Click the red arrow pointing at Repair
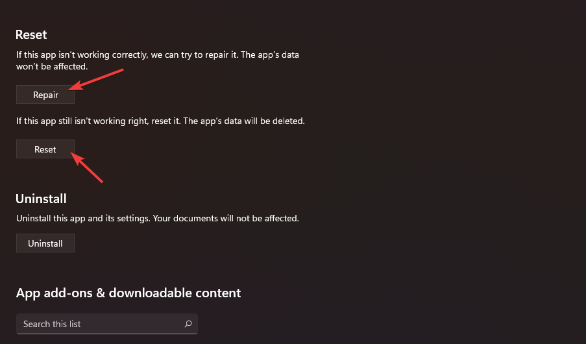The height and width of the screenshot is (344, 586). 96,77
